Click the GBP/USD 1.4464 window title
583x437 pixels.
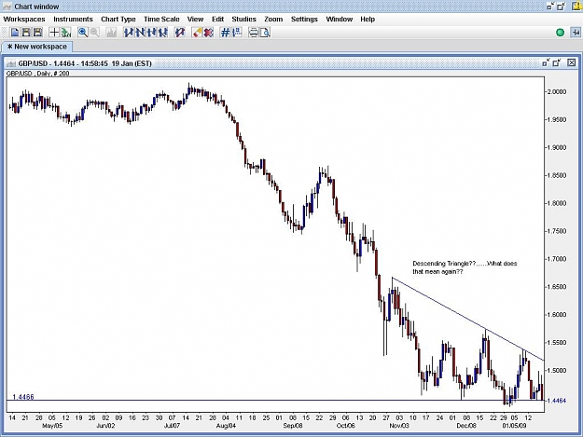tap(85, 63)
